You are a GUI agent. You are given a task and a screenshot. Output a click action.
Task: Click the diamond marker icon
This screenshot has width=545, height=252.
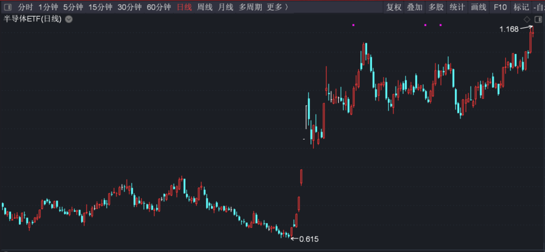(x=527, y=19)
